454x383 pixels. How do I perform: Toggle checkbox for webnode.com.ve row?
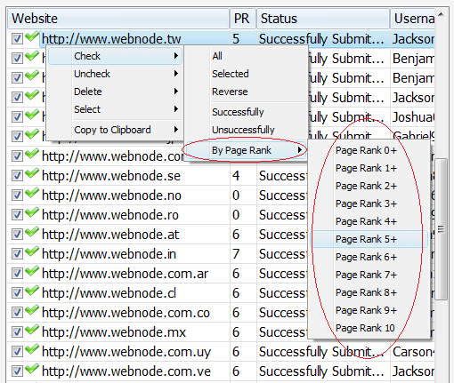(17, 371)
